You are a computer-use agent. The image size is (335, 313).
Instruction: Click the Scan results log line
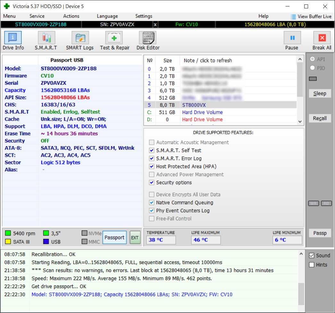[152, 270]
